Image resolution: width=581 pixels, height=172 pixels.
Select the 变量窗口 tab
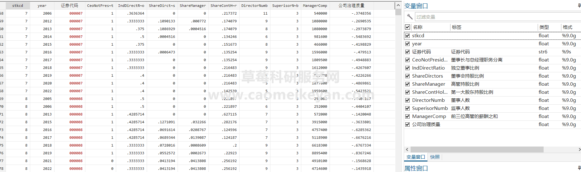tap(416, 157)
